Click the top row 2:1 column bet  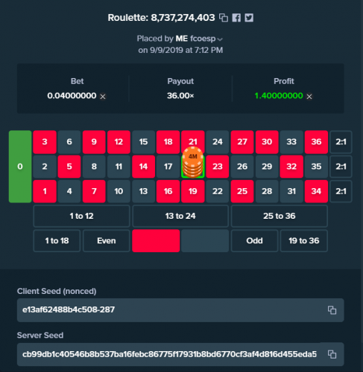tap(341, 142)
